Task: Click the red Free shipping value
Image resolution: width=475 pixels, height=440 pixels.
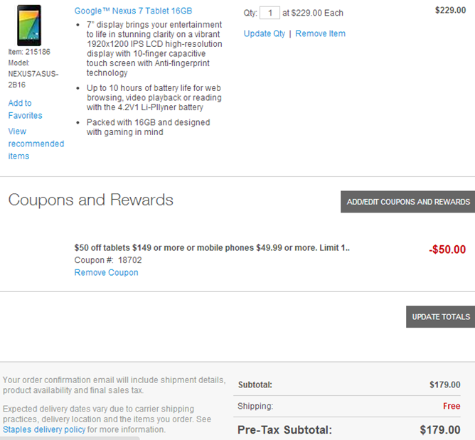Action: [x=452, y=406]
